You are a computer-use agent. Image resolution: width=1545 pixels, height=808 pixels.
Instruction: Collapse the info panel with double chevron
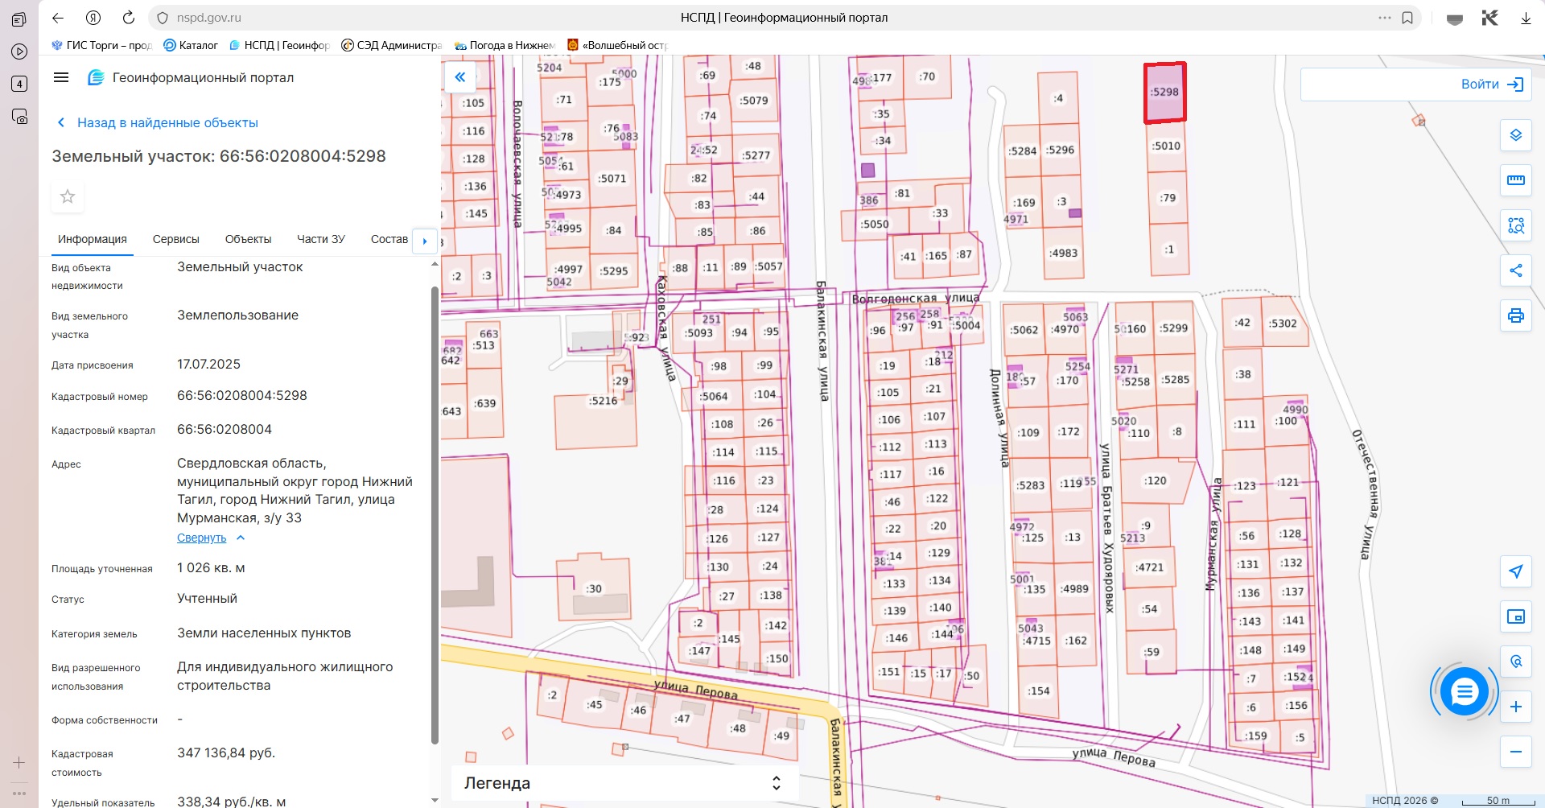460,77
